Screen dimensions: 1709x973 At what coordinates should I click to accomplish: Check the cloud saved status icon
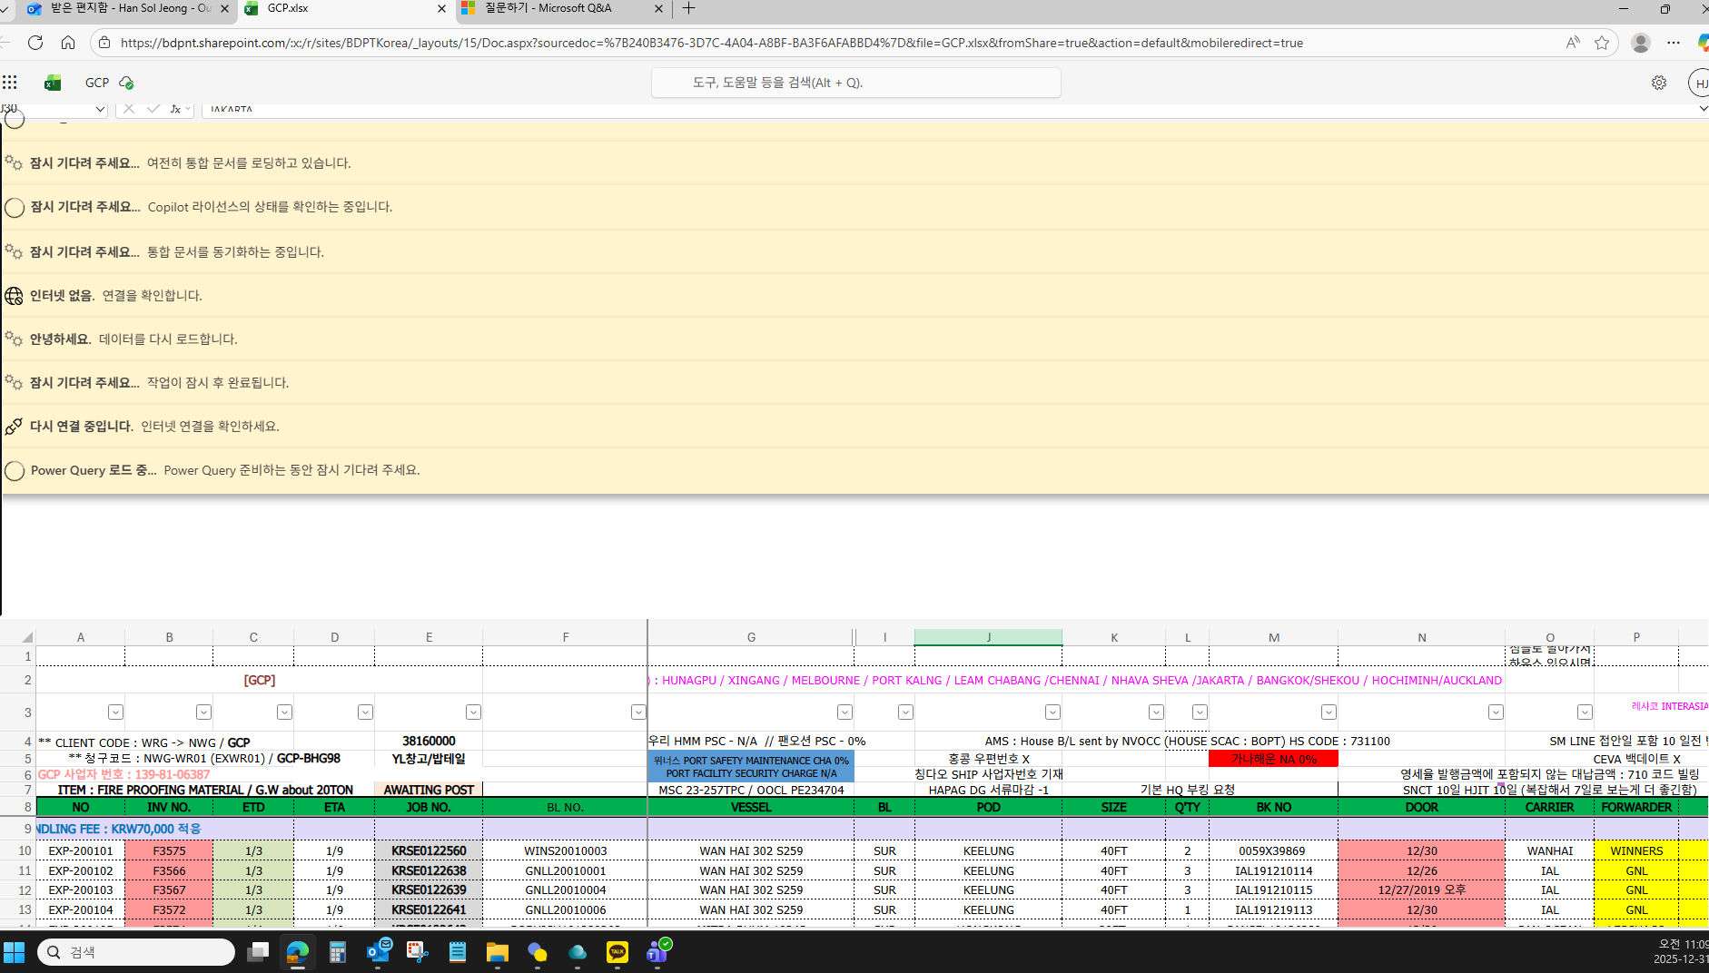coord(126,83)
